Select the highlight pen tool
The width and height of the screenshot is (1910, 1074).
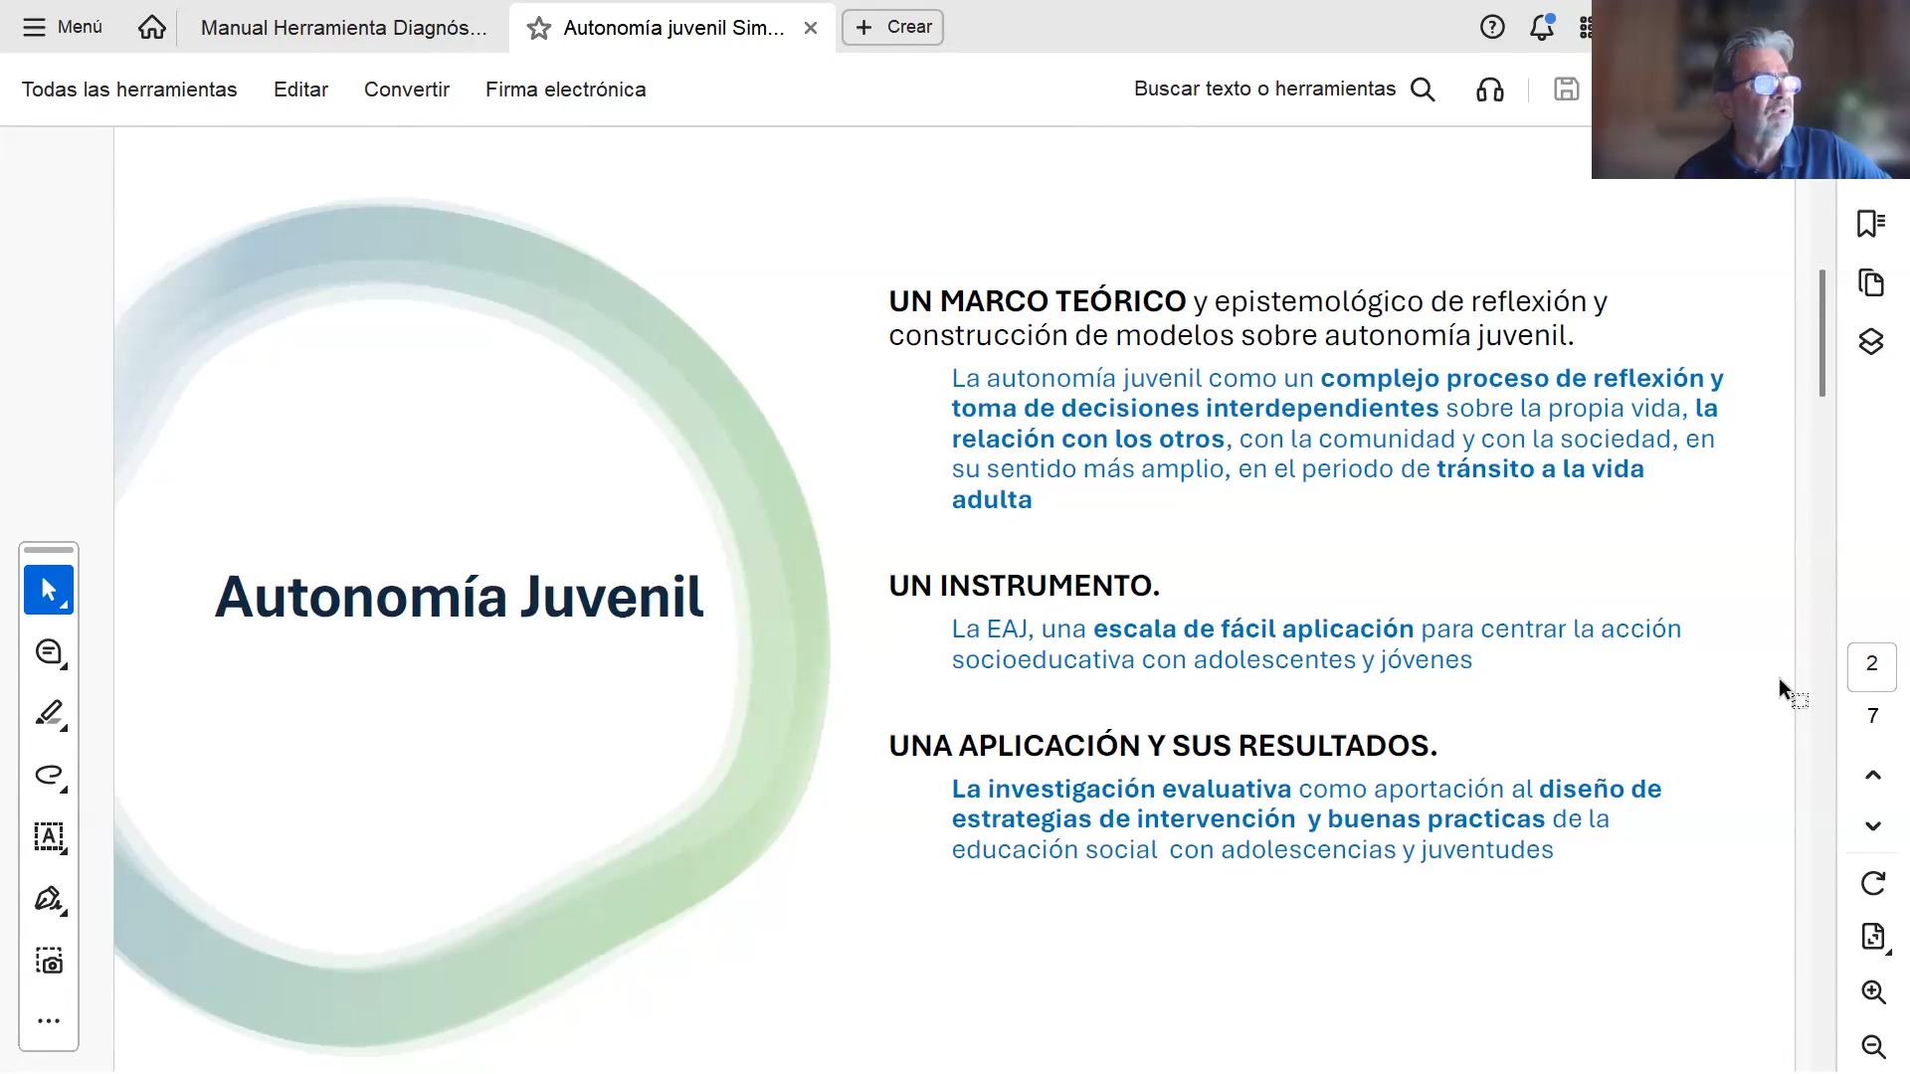49,714
